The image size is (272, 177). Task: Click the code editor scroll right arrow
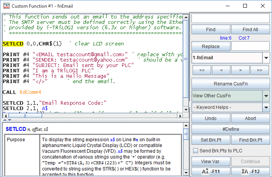coord(180,116)
